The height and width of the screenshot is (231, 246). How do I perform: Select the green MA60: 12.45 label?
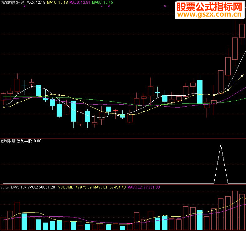point(102,3)
